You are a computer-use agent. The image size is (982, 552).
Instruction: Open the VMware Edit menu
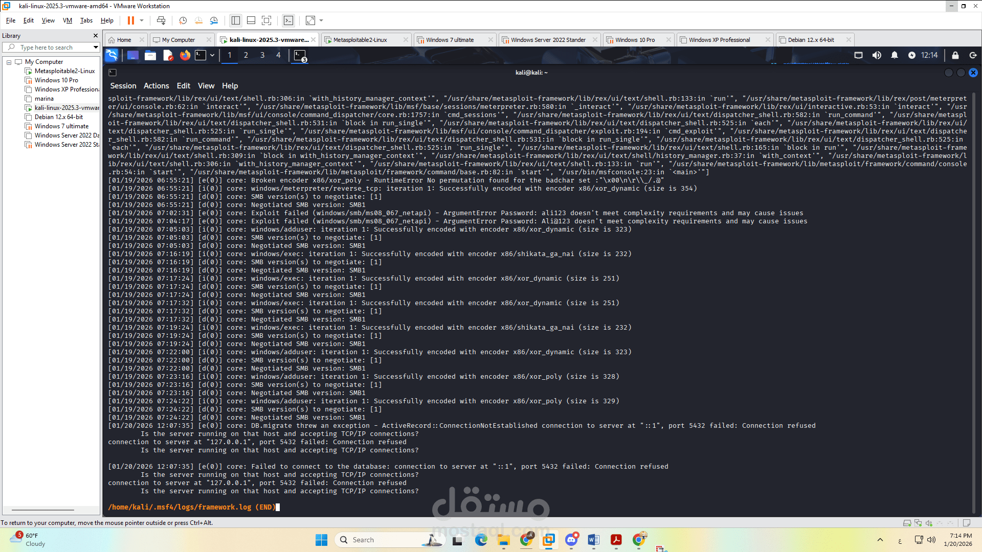29,20
